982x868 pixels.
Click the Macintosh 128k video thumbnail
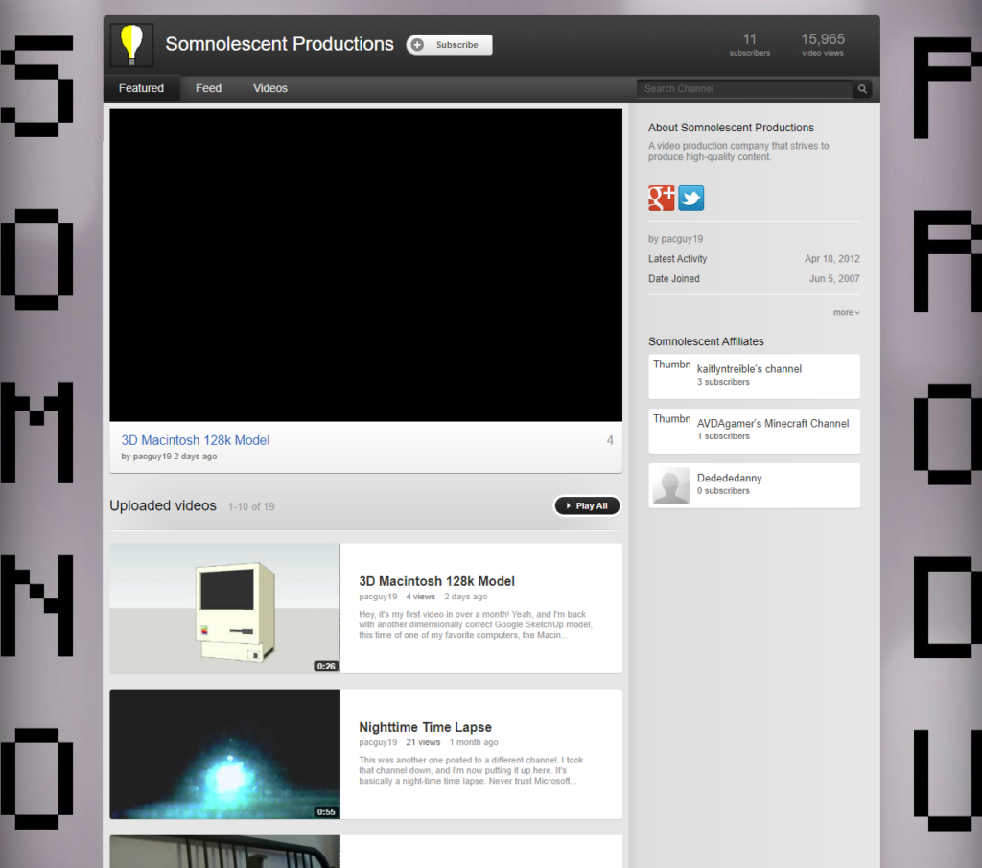click(x=224, y=608)
